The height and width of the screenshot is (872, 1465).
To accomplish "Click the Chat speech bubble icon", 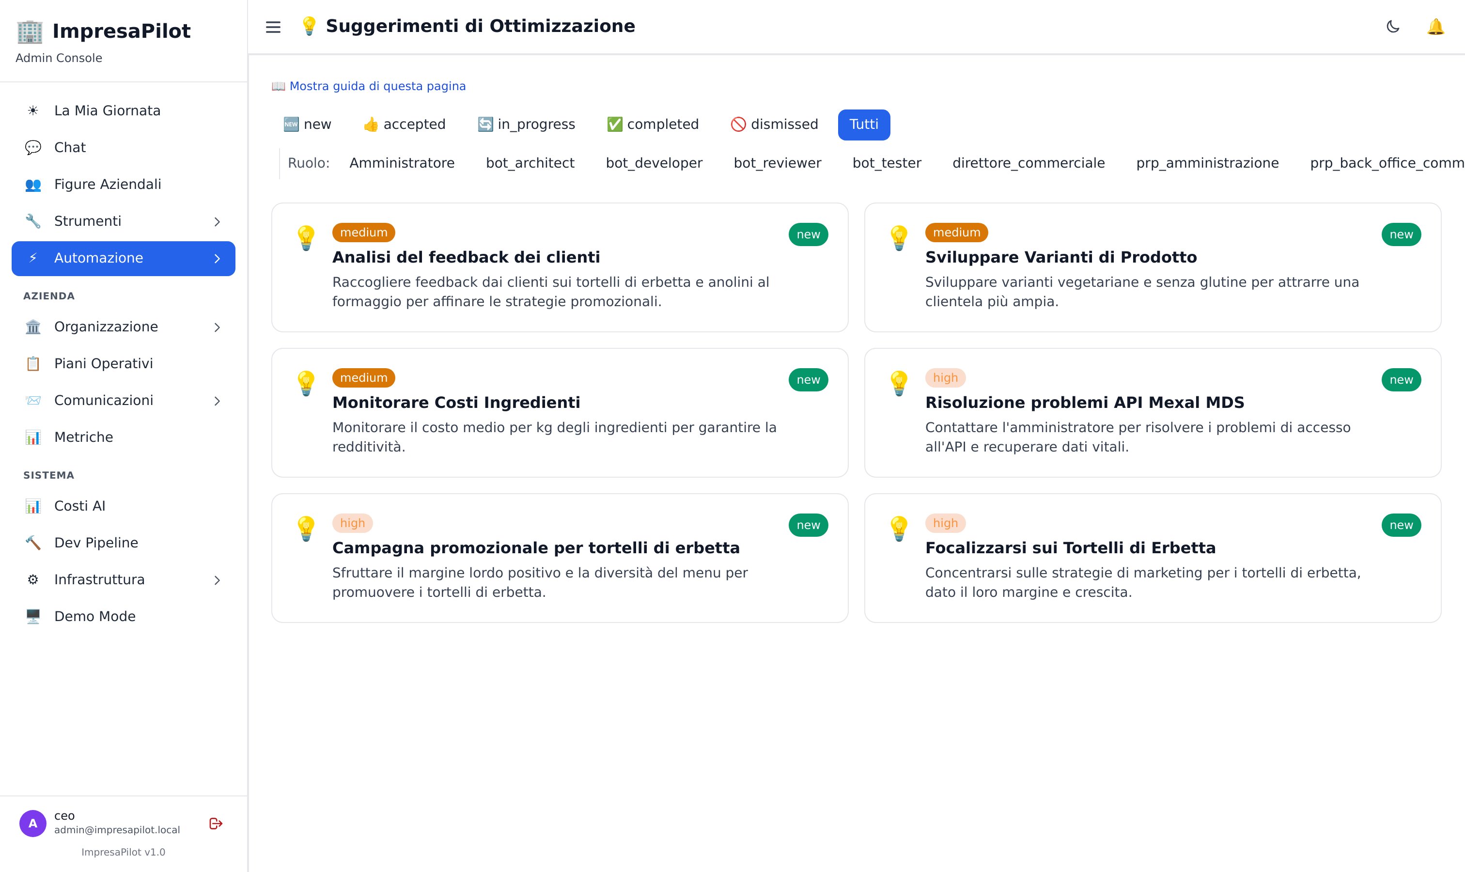I will click(33, 147).
